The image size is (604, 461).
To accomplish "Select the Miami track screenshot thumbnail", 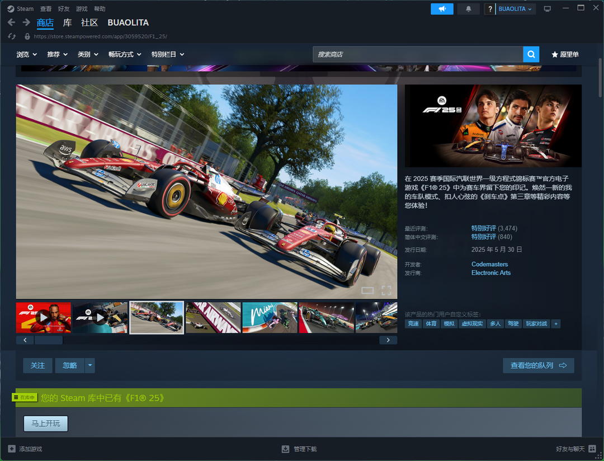I will click(270, 318).
